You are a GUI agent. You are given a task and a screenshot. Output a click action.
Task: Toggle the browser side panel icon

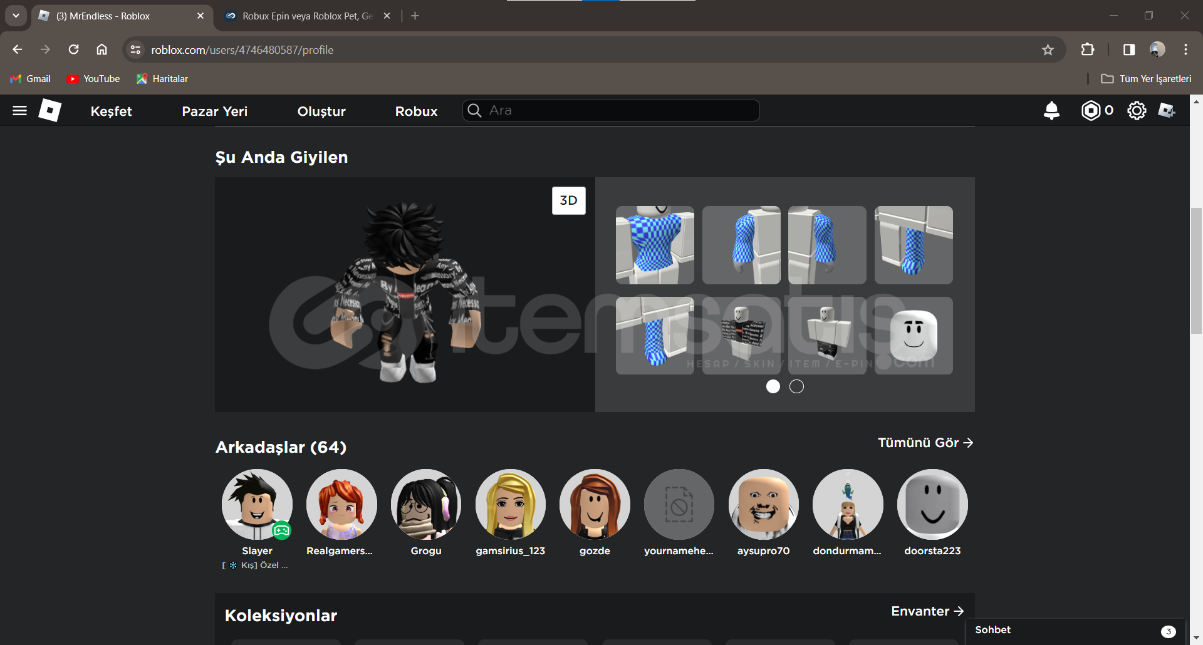click(1129, 49)
